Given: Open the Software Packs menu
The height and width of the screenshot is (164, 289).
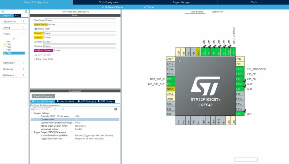Looking at the screenshot, I should click(113, 7).
